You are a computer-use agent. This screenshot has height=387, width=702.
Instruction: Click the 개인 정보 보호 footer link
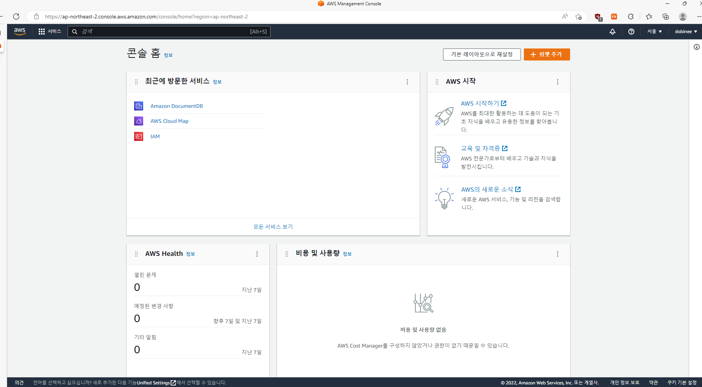point(625,382)
